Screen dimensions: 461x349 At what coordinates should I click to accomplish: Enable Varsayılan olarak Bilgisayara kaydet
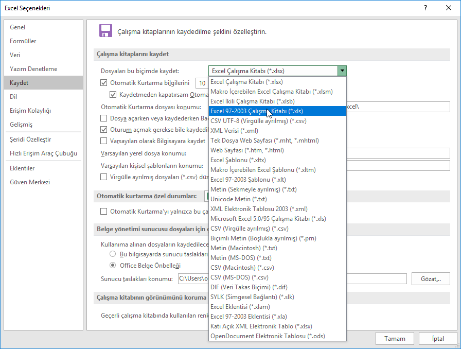tap(103, 141)
